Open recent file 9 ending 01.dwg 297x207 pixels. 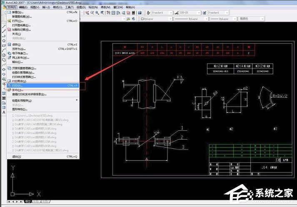click(43, 150)
